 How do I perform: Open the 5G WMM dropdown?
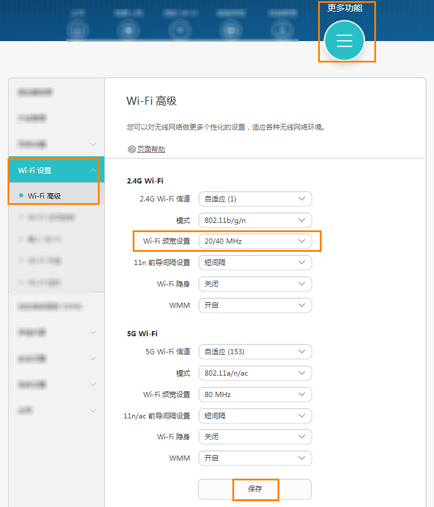click(x=255, y=458)
